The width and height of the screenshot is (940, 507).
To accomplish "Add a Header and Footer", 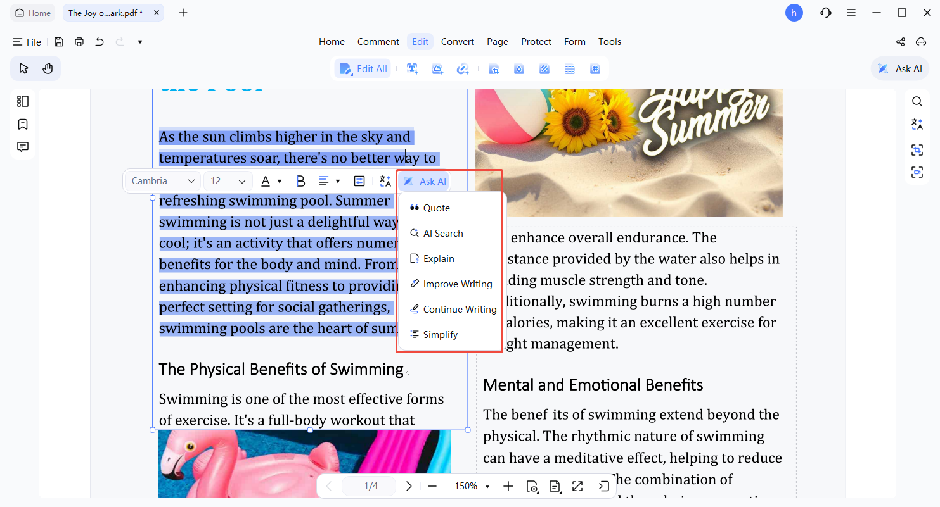I will [569, 68].
